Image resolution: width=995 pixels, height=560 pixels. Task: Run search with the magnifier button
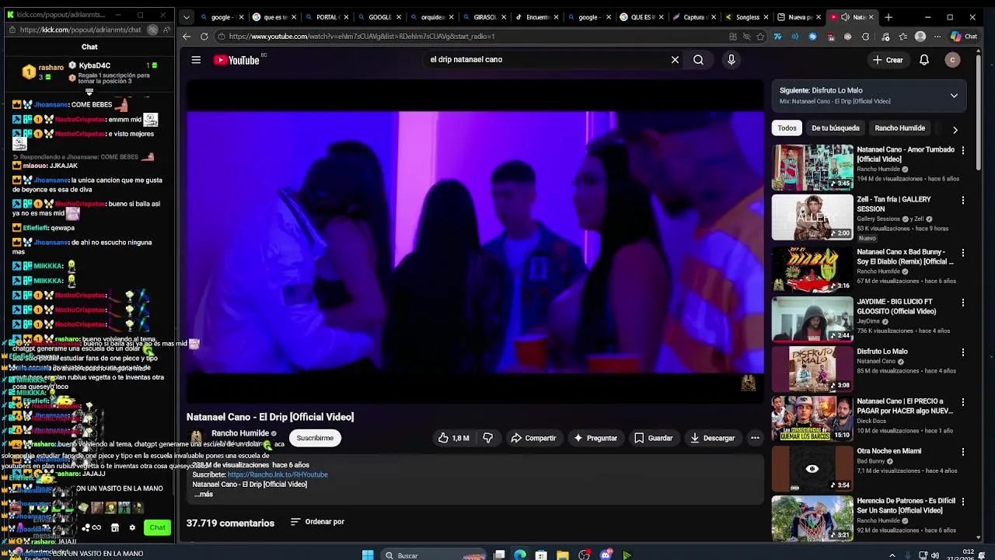click(698, 60)
